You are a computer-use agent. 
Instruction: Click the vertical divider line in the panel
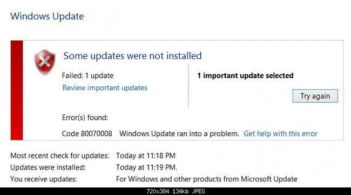tap(188, 86)
